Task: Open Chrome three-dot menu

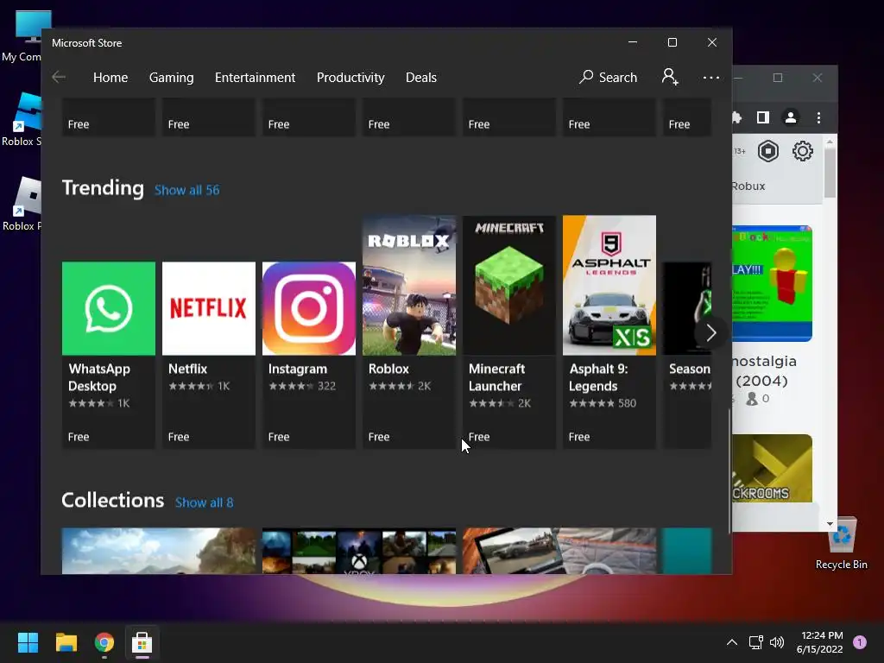Action: click(x=818, y=117)
